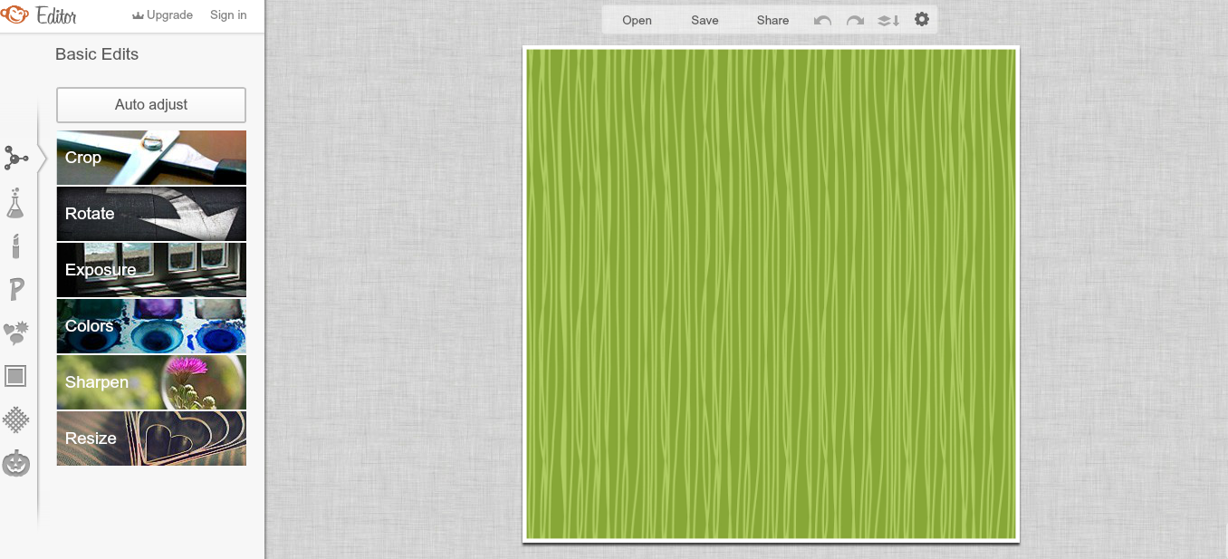Open the Frames panel icon
The image size is (1228, 559).
[x=14, y=375]
